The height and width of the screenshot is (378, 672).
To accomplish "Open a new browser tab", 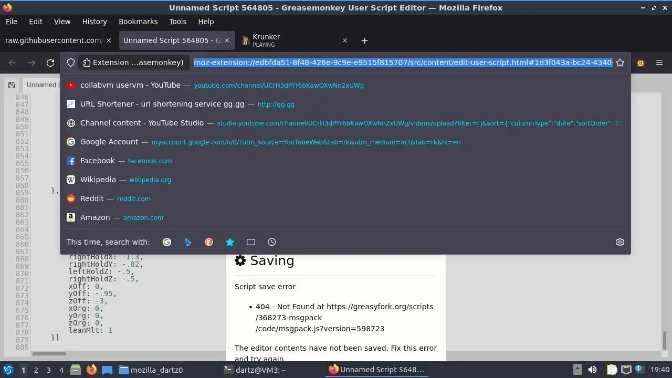I will coord(364,40).
